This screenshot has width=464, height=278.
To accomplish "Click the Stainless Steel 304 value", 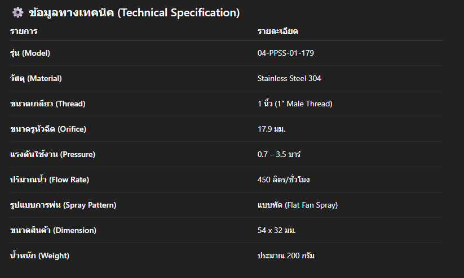I will [x=289, y=79].
